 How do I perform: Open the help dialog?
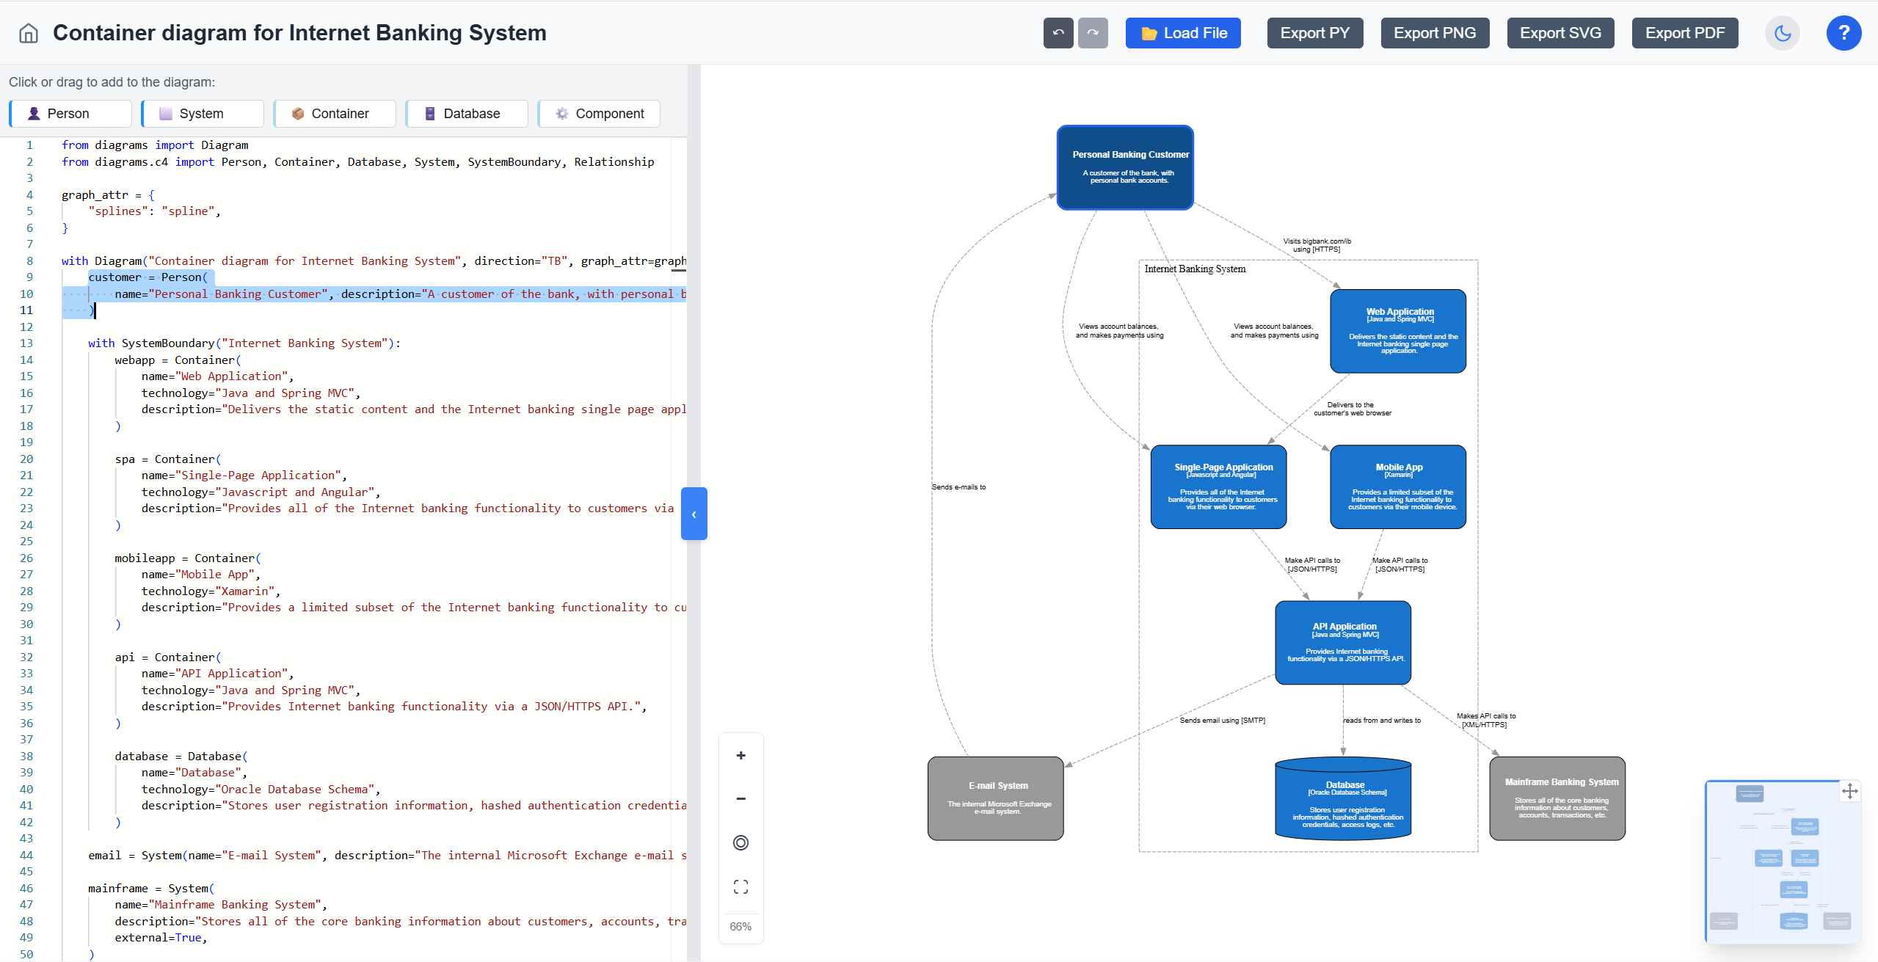[x=1844, y=32]
